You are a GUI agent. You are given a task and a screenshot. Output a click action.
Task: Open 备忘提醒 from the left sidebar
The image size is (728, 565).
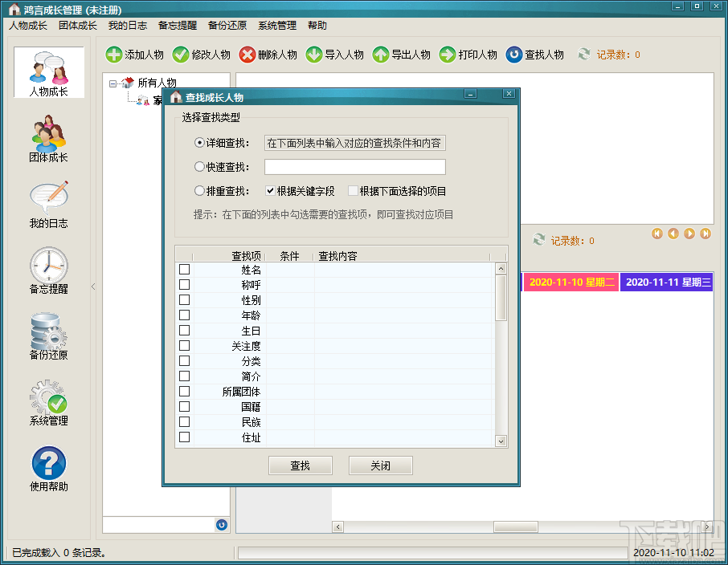pyautogui.click(x=47, y=273)
